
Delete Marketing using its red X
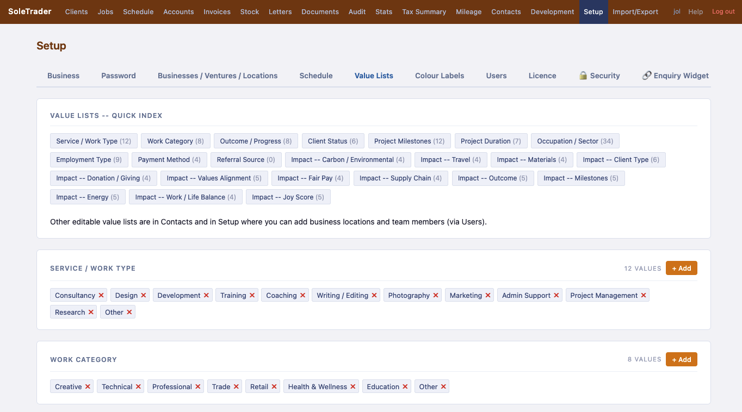coord(488,296)
